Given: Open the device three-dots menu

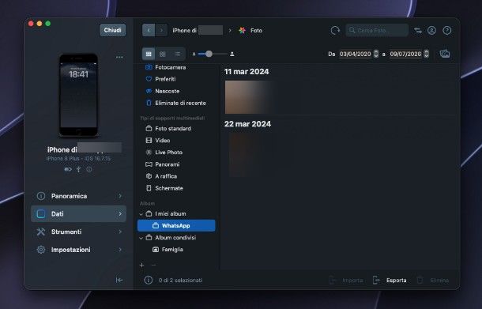Looking at the screenshot, I should point(119,57).
